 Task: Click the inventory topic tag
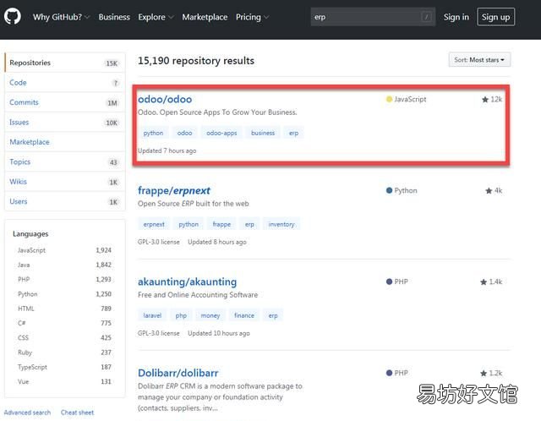(x=281, y=224)
